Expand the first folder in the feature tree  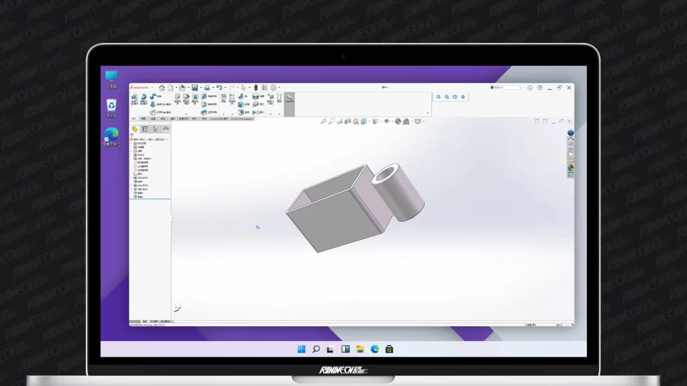(131, 143)
